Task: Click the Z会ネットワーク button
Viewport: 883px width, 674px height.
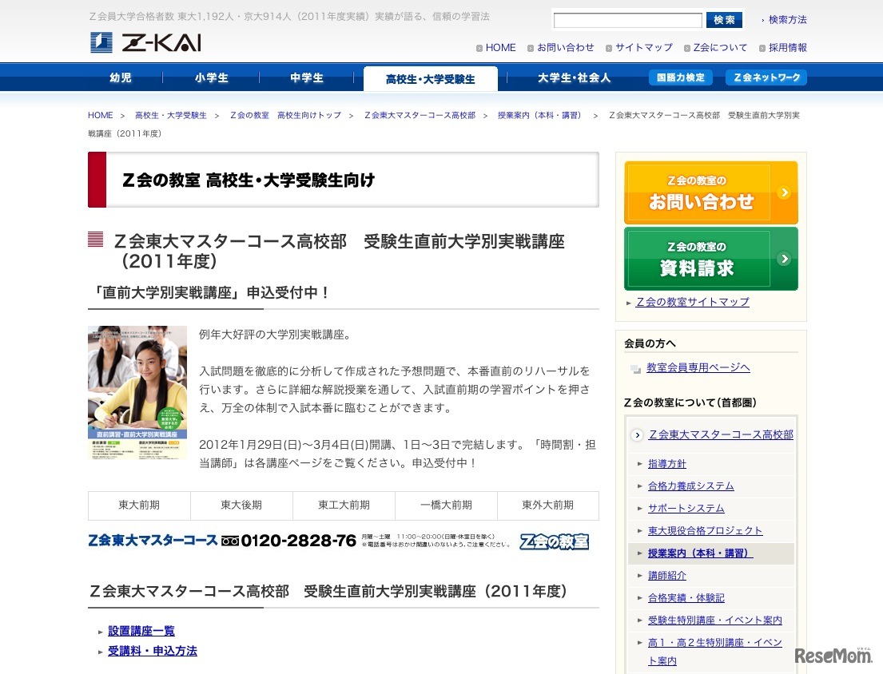Action: [x=765, y=77]
